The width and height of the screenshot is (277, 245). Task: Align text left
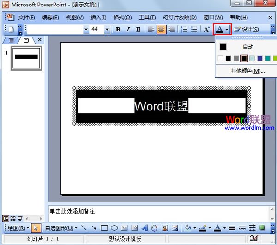151,29
